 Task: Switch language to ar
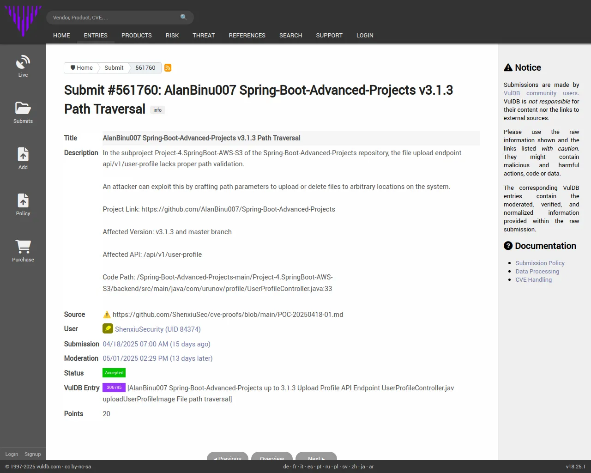coord(371,467)
